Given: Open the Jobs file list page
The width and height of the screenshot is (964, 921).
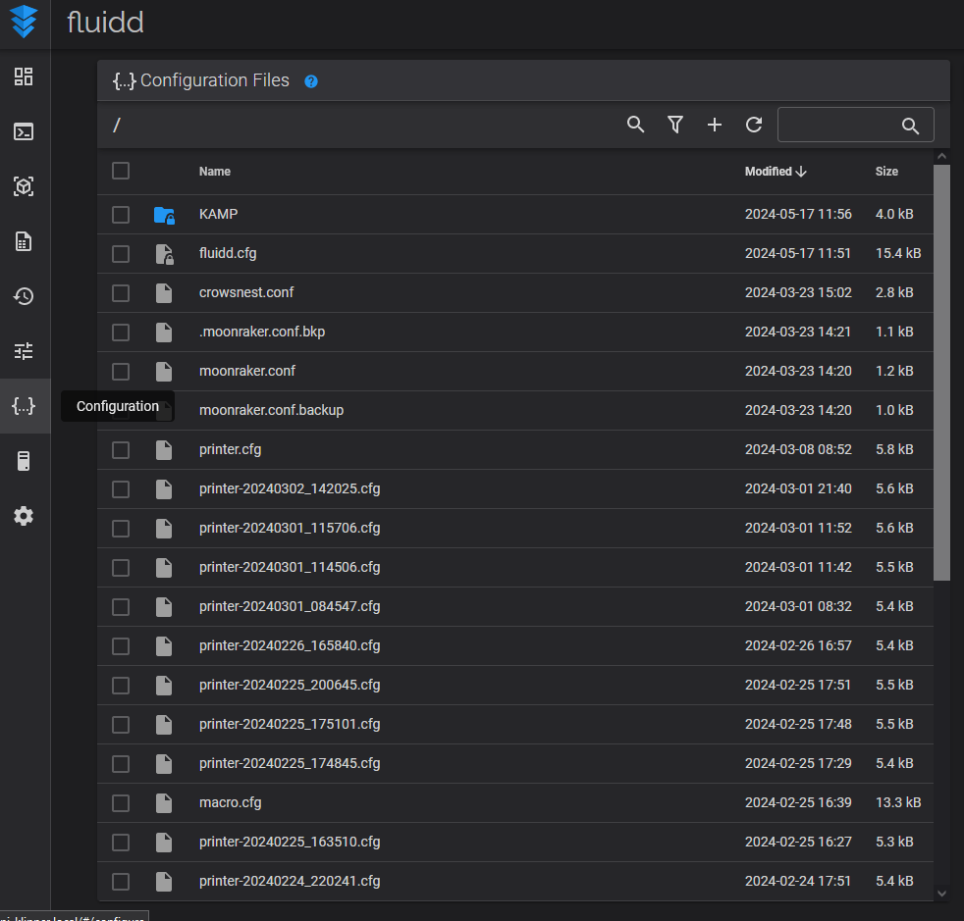Looking at the screenshot, I should tap(24, 241).
